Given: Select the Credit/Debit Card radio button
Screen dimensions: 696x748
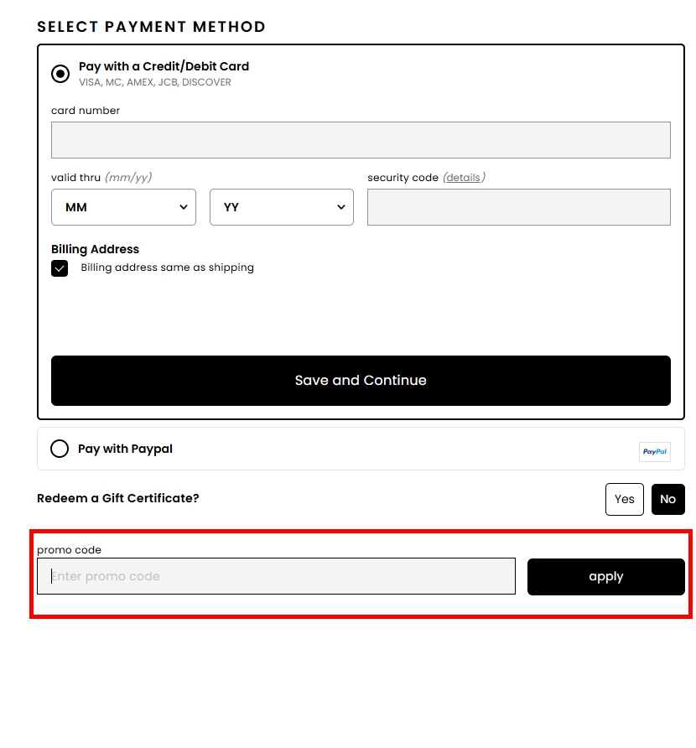Looking at the screenshot, I should 60,74.
